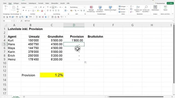
Task: Click the 100% zoom box in quick toolbar
Action: tap(30, 17)
